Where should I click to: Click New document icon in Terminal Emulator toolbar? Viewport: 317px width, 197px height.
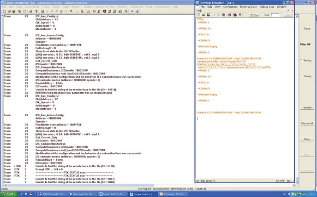pyautogui.click(x=199, y=15)
